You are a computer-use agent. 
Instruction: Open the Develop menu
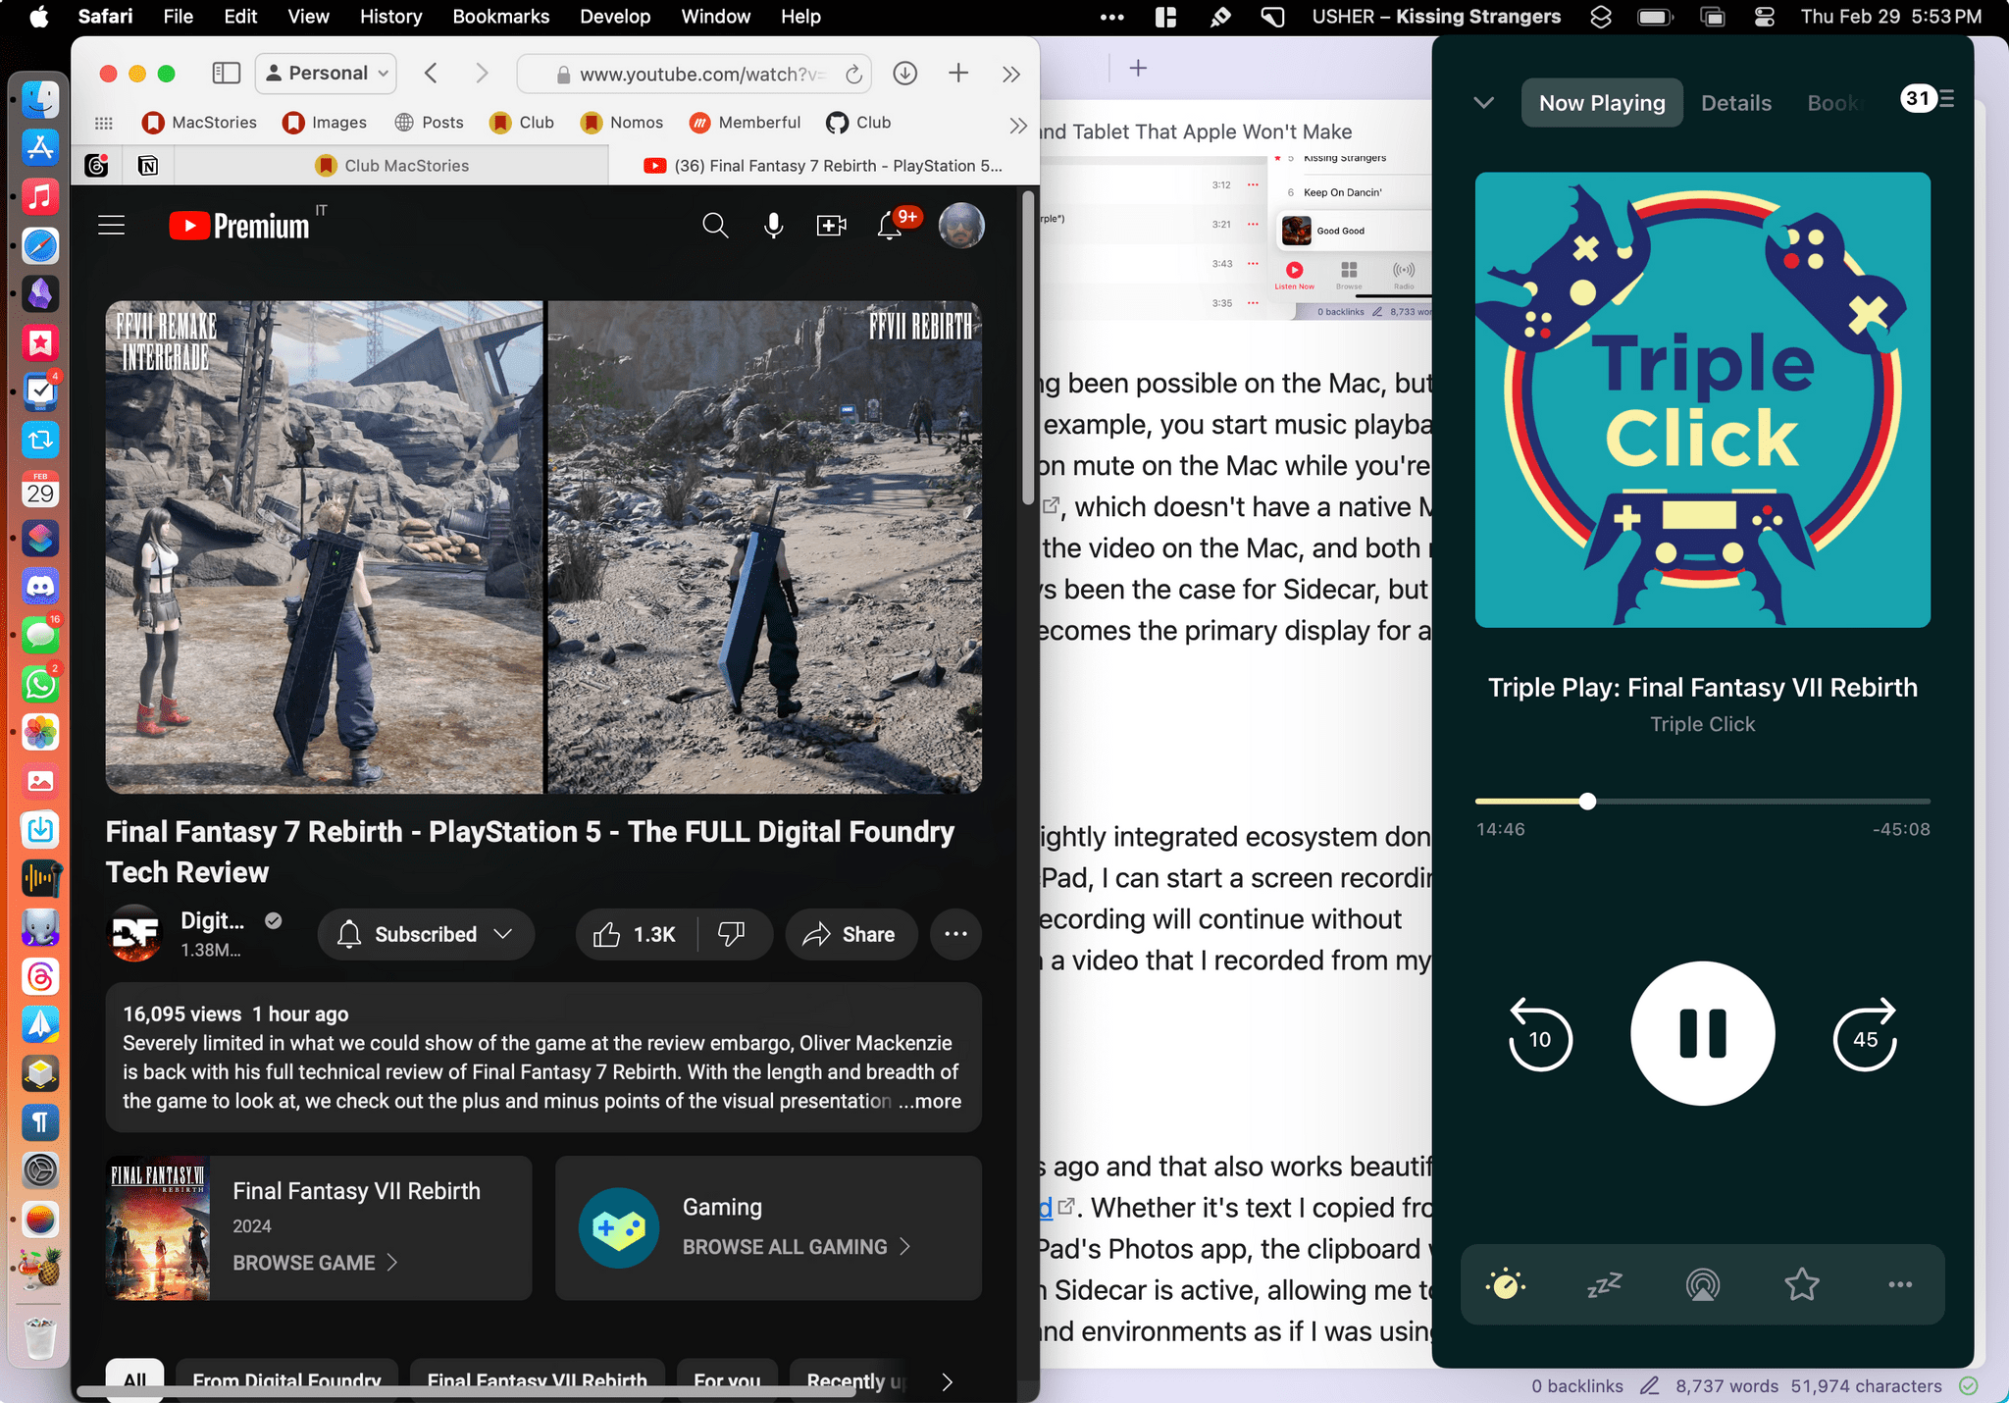[x=614, y=17]
